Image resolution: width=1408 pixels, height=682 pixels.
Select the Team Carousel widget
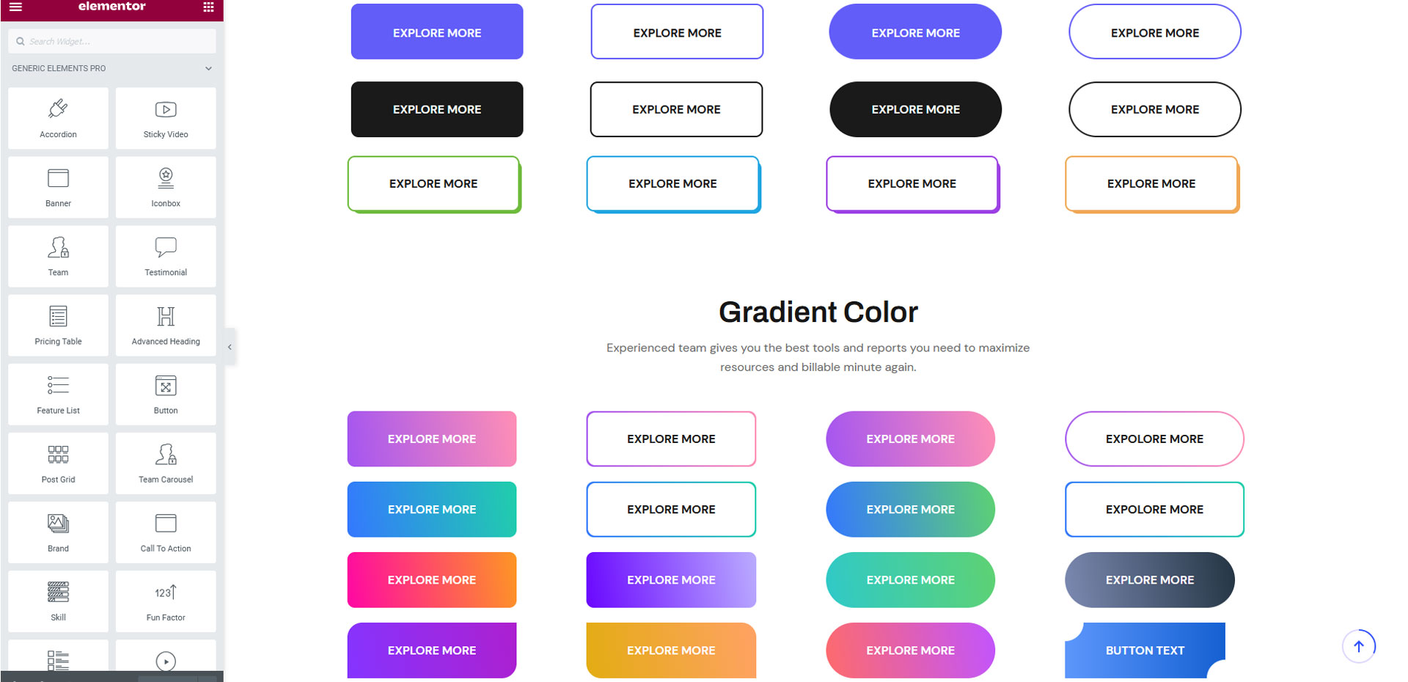click(165, 463)
